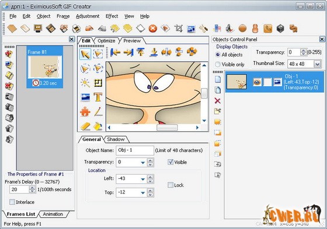The image size is (327, 229).
Task: Click the align left arrow icon
Action: pos(115,52)
